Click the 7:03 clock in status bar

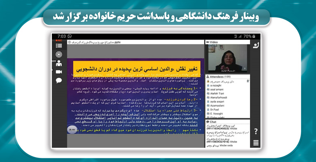pyautogui.click(x=62, y=36)
